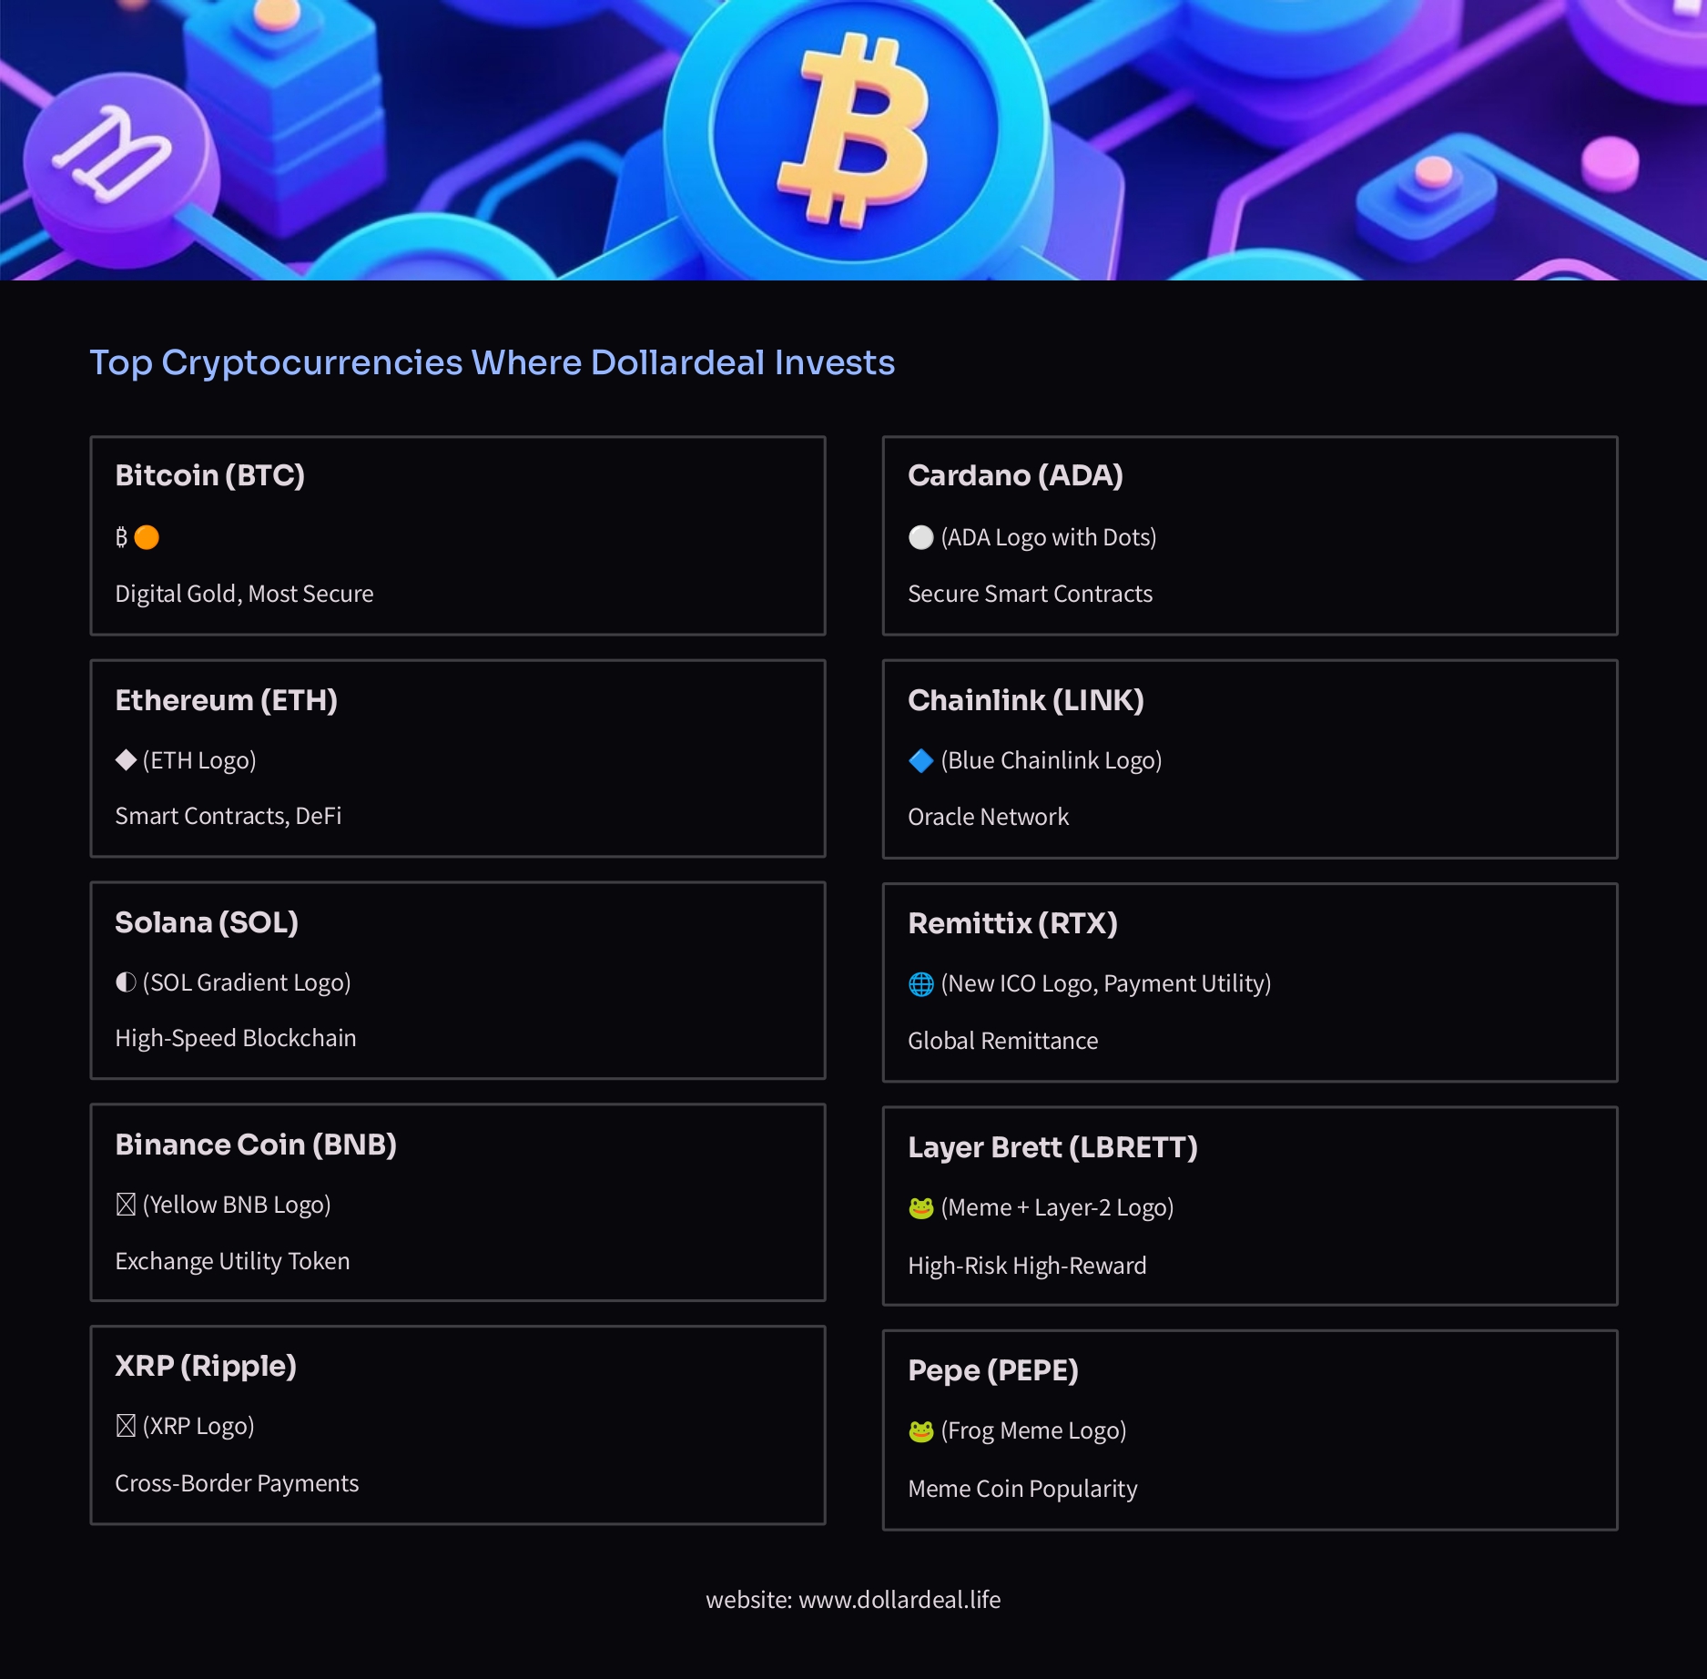This screenshot has height=1679, width=1707.
Task: Click the Top Cryptocurrencies heading
Action: tap(492, 362)
